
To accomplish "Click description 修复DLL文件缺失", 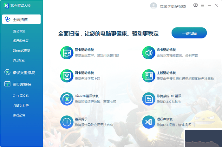I will [169, 102].
